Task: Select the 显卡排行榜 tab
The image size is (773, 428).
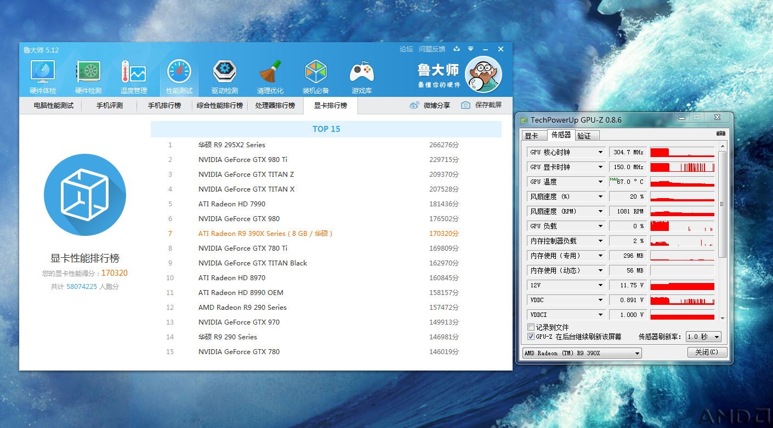Action: 331,105
